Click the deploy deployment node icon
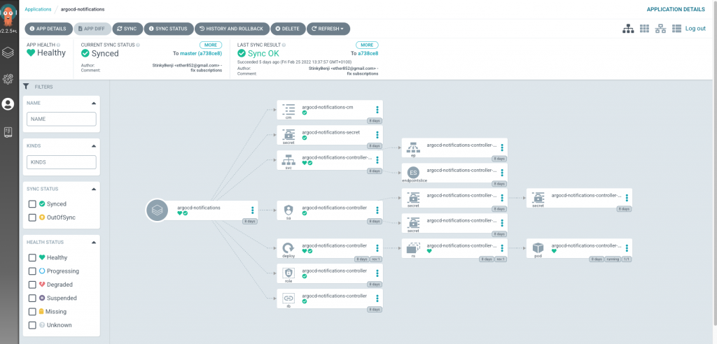Image resolution: width=717 pixels, height=344 pixels. tap(288, 248)
